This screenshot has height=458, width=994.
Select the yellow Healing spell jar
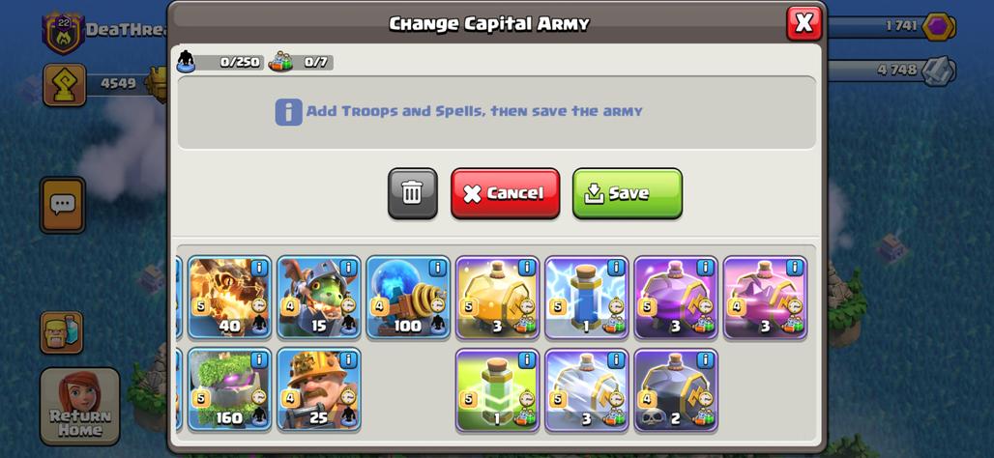point(498,298)
